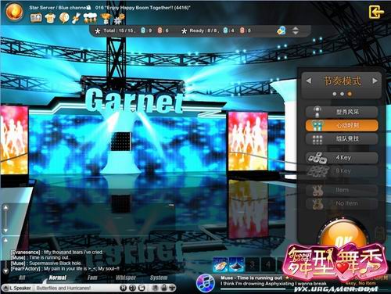Image resolution: width=391 pixels, height=294 pixels.
Task: Select the 4 Key option
Action: pos(342,158)
